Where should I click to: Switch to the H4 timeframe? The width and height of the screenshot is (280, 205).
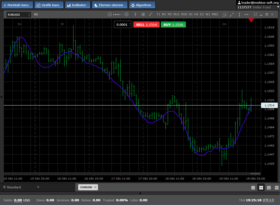coord(196,15)
